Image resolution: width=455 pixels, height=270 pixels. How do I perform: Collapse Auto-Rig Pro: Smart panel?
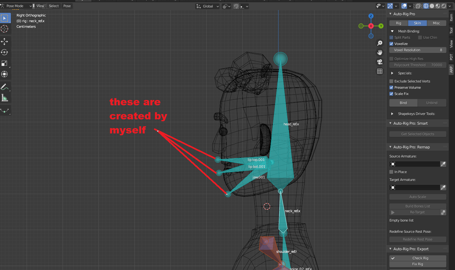tap(390, 123)
